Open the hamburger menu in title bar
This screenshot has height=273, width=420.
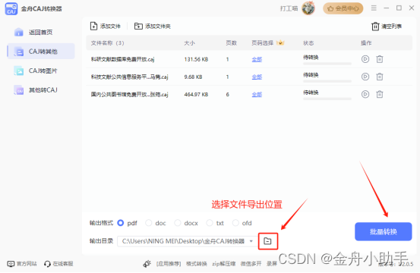tap(374, 8)
